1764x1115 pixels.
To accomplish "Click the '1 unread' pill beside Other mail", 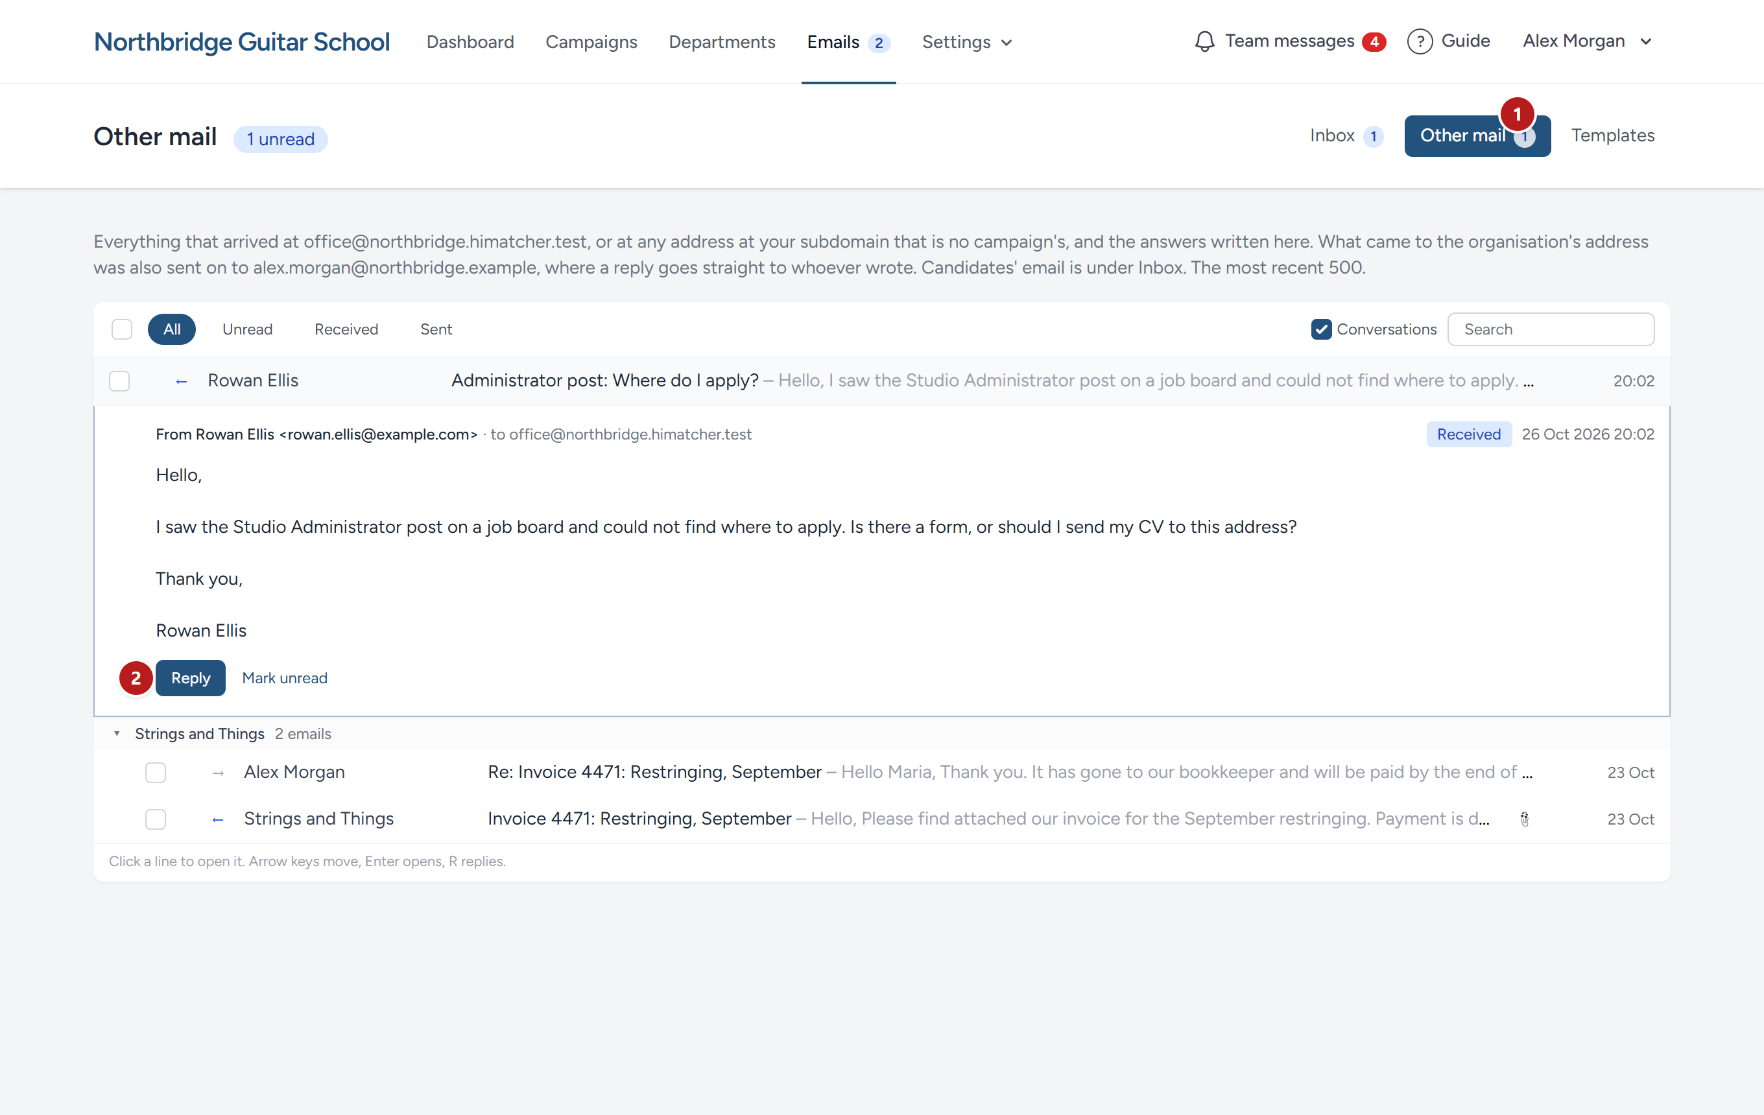I will pos(280,139).
